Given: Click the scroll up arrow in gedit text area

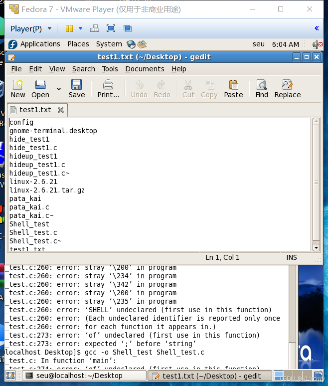Looking at the screenshot, I should pyautogui.click(x=316, y=121).
